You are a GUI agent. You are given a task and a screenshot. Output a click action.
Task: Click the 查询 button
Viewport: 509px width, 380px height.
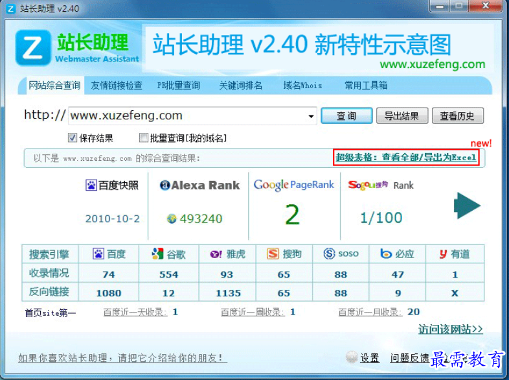346,115
